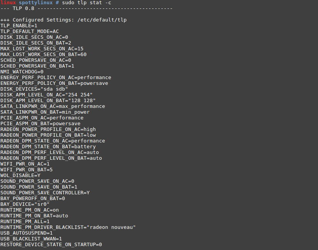This screenshot has height=250, width=318.
Task: Click the WIFI_PWR_ON_BAT=5 line
Action: (27, 170)
